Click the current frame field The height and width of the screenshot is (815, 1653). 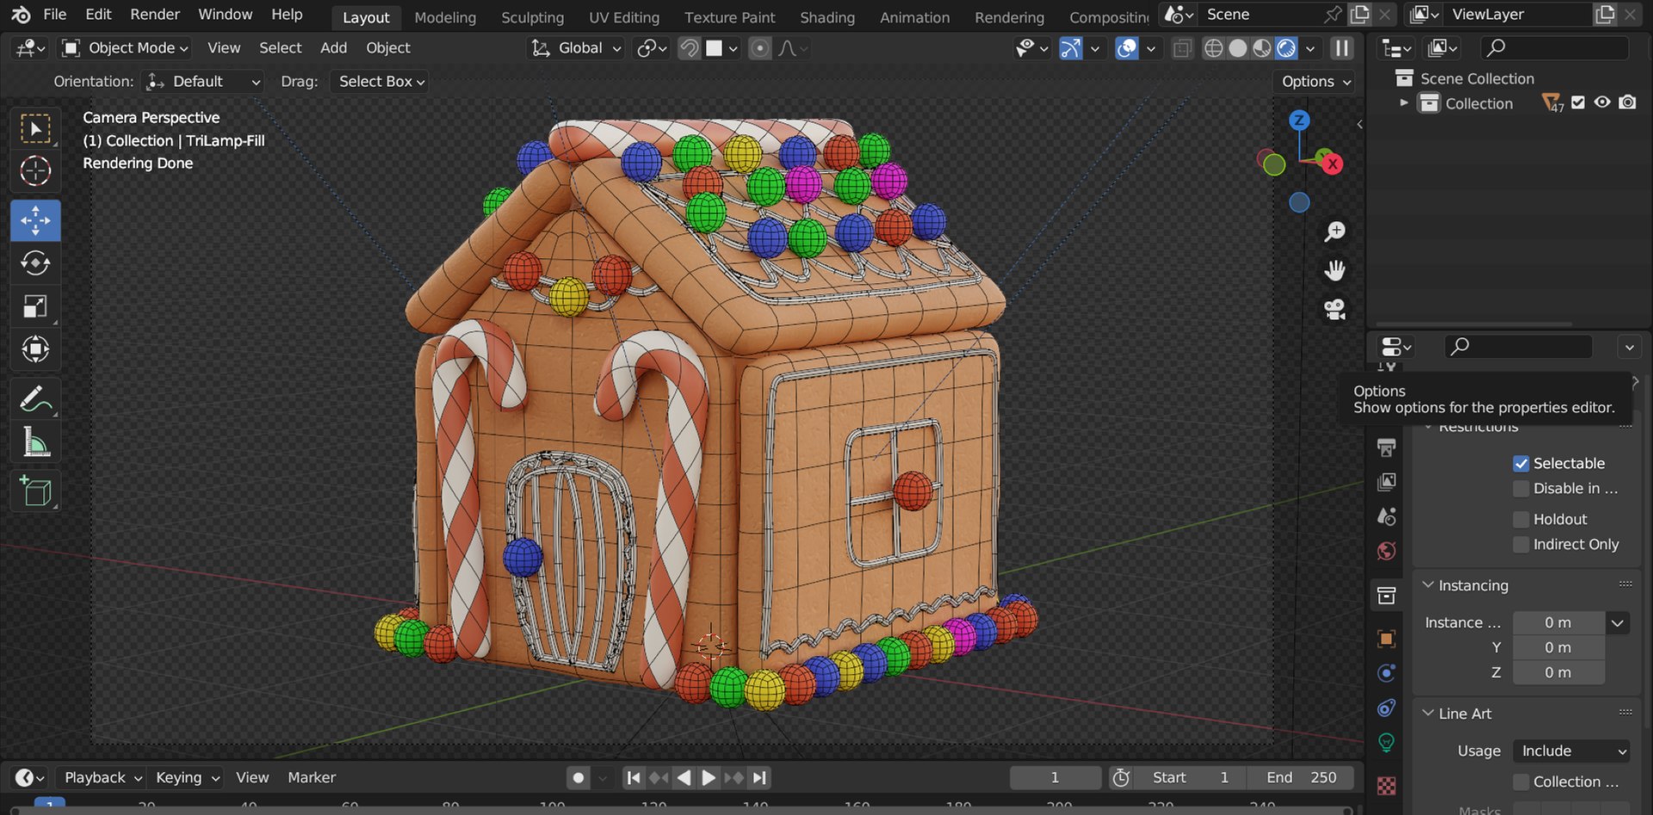click(1055, 777)
